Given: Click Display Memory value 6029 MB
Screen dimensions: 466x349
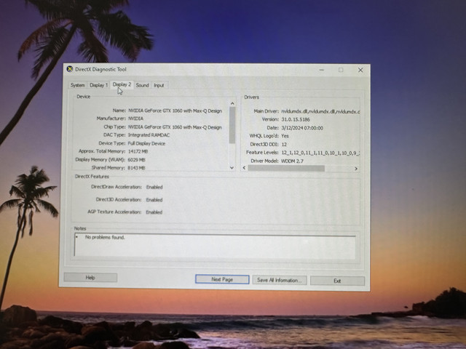Looking at the screenshot, I should pyautogui.click(x=136, y=160).
